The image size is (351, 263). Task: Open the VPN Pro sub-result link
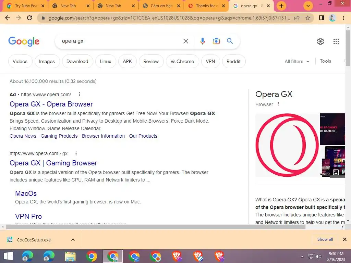click(28, 216)
